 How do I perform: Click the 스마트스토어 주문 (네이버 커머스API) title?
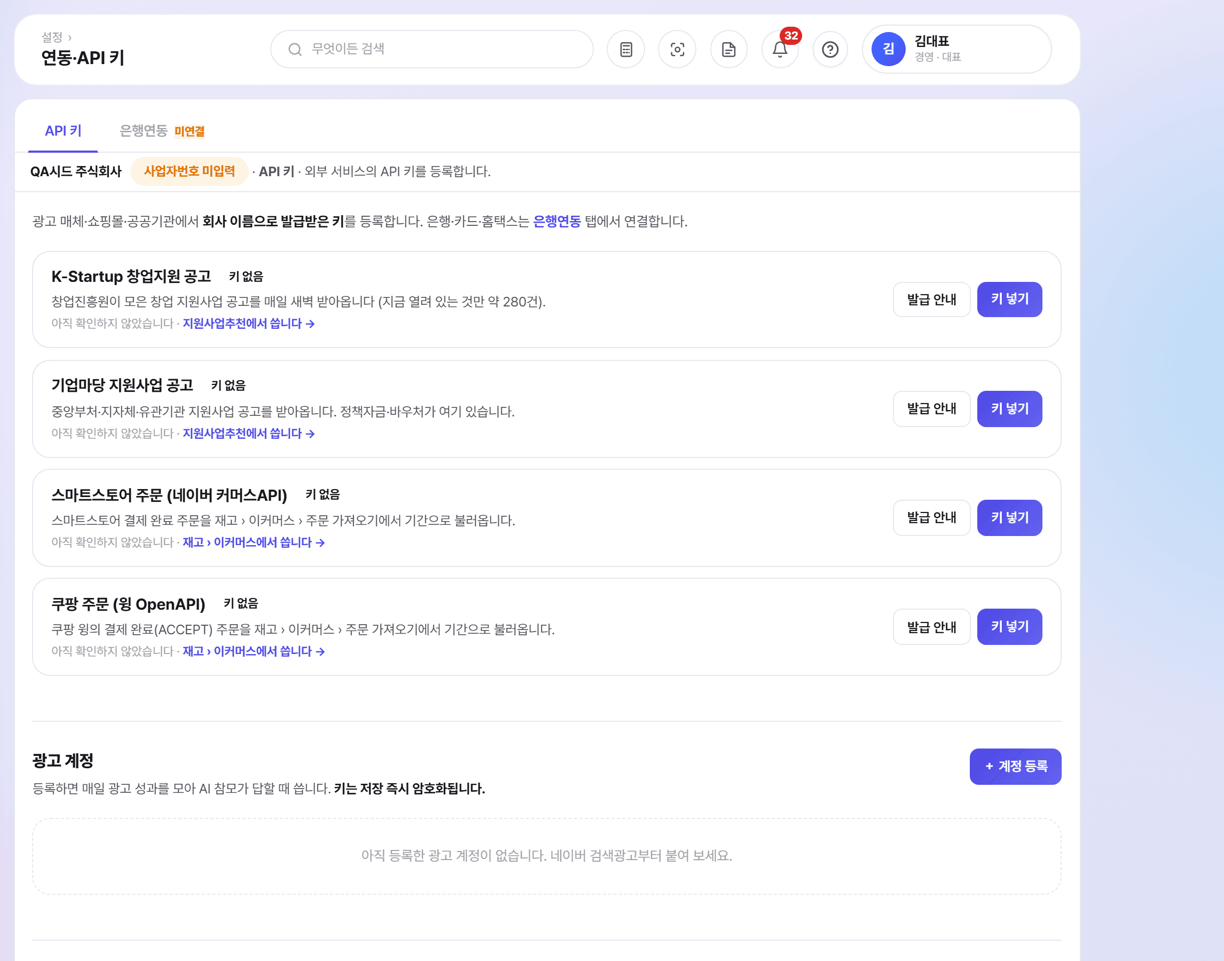[169, 494]
